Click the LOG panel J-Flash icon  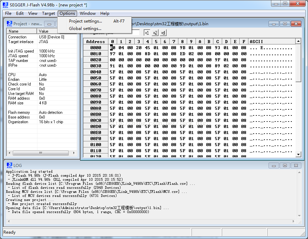pos(9,165)
